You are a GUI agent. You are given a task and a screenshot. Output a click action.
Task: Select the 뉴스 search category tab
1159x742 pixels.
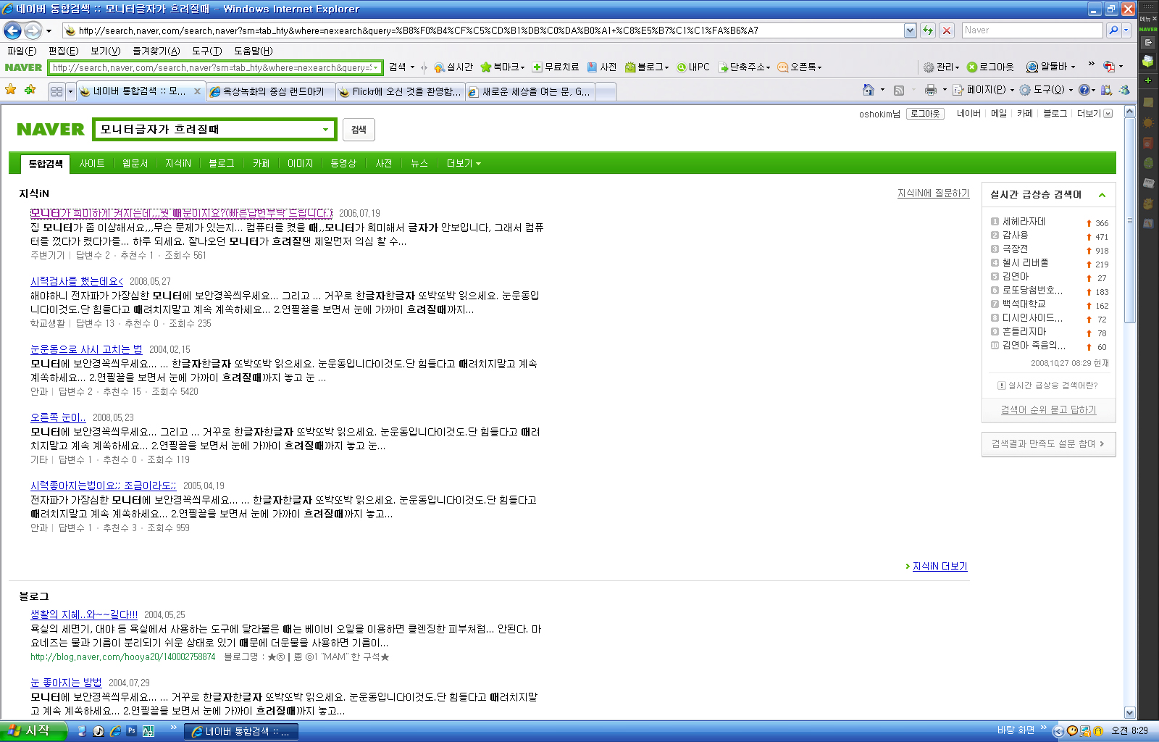click(419, 164)
